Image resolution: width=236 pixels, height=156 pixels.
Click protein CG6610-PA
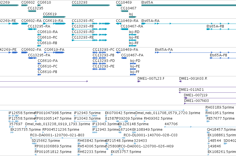pos(39,64)
